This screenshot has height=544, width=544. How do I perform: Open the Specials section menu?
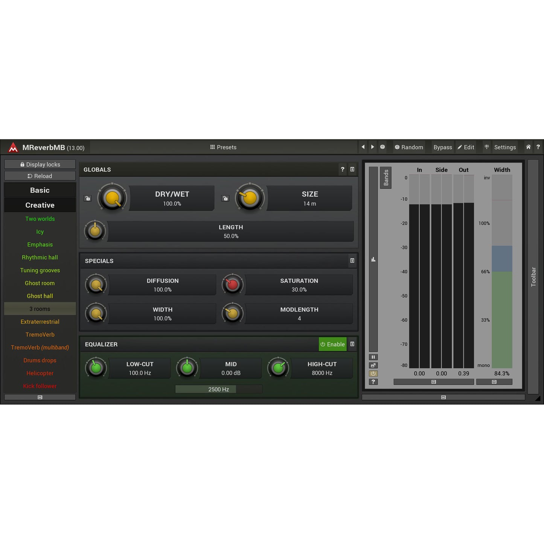click(352, 261)
